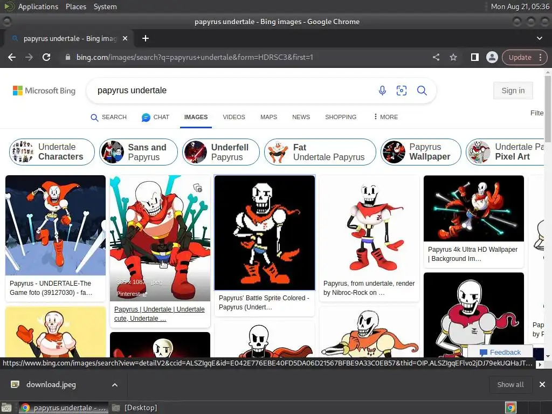Open the System menu
Image resolution: width=552 pixels, height=414 pixels.
tap(105, 6)
